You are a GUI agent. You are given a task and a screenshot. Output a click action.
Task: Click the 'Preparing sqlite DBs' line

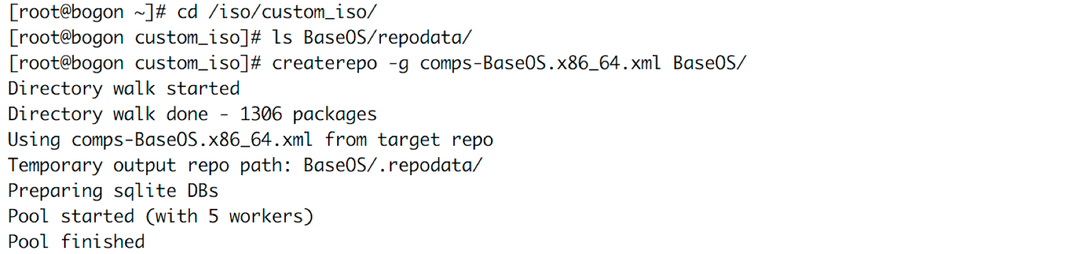point(113,191)
